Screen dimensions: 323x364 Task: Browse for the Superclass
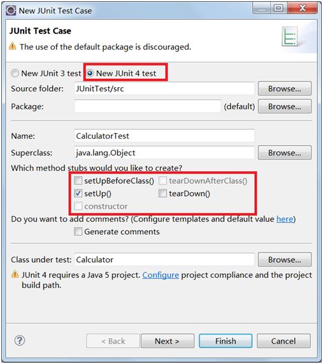(285, 153)
